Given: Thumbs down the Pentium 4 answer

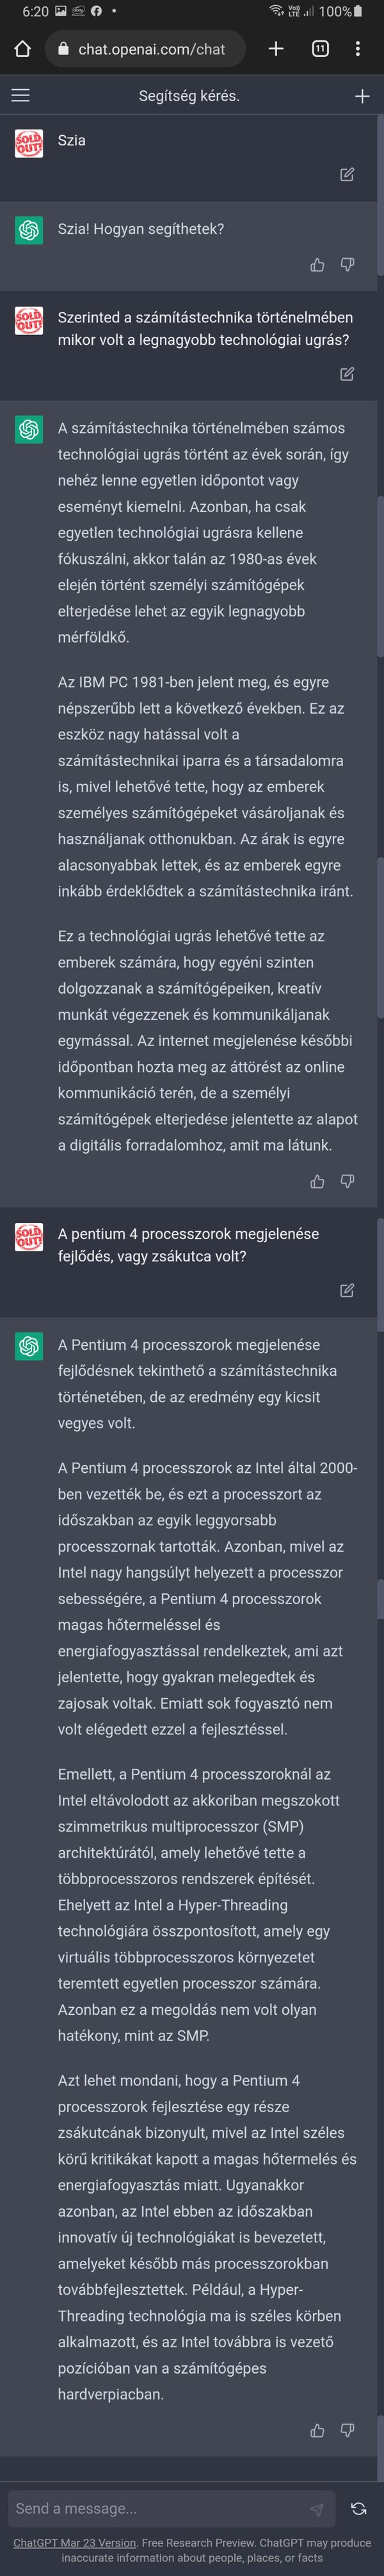Looking at the screenshot, I should click(347, 2430).
